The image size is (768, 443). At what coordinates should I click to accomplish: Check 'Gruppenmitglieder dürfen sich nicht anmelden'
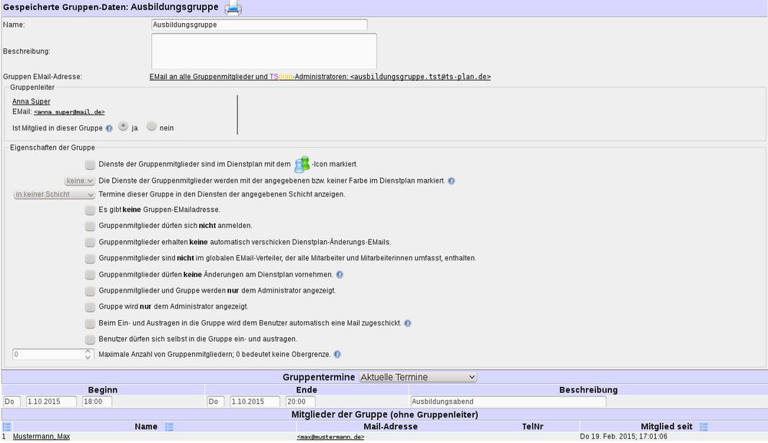91,226
